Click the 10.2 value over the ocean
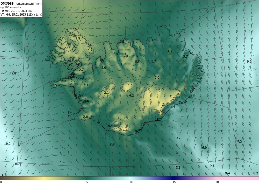The image size is (259, 184). [7, 144]
